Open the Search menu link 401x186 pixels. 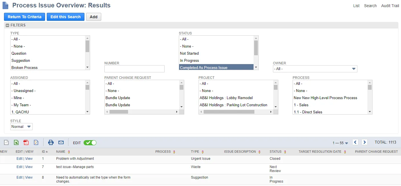tap(370, 6)
